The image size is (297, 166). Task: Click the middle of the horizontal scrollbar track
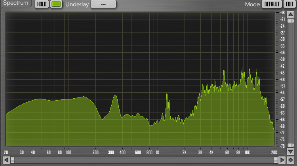click(x=145, y=160)
